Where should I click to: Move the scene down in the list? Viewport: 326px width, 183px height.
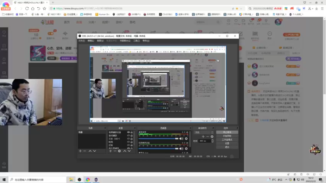click(x=95, y=151)
